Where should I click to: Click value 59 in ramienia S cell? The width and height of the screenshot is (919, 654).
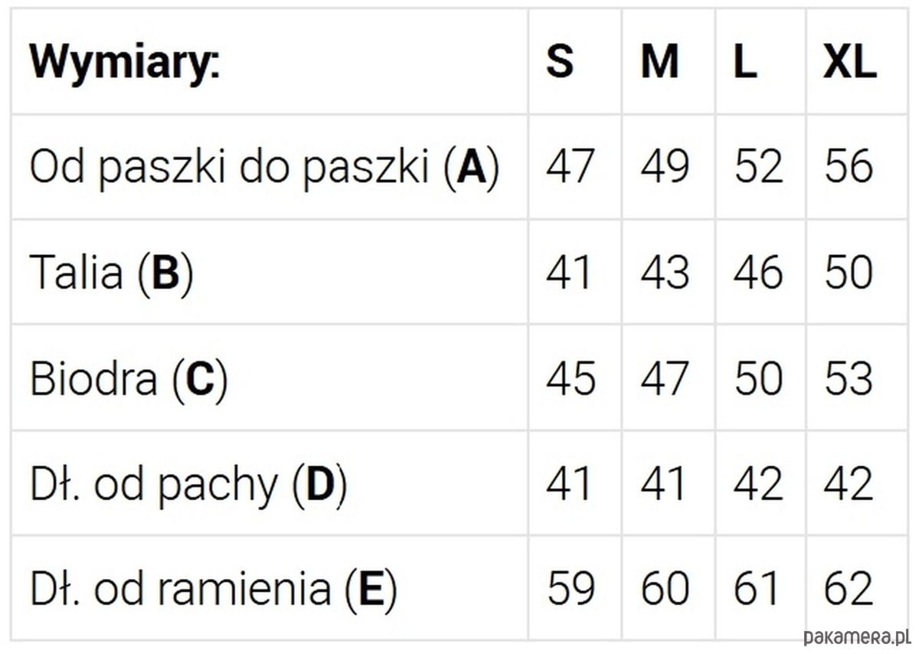[x=571, y=589]
